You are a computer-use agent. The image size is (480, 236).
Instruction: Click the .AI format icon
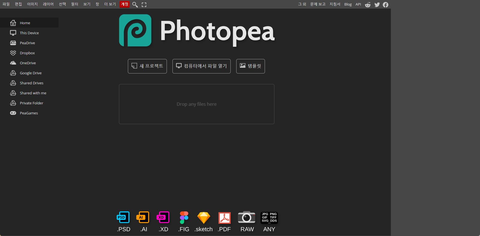coord(143,217)
